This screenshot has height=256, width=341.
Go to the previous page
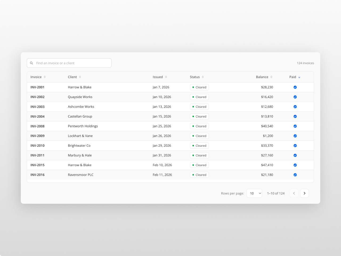294,193
